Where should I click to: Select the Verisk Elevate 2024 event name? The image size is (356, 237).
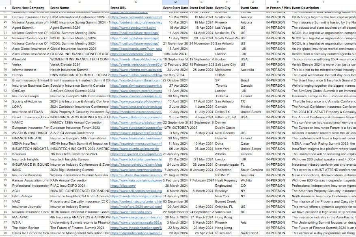coord(79,64)
